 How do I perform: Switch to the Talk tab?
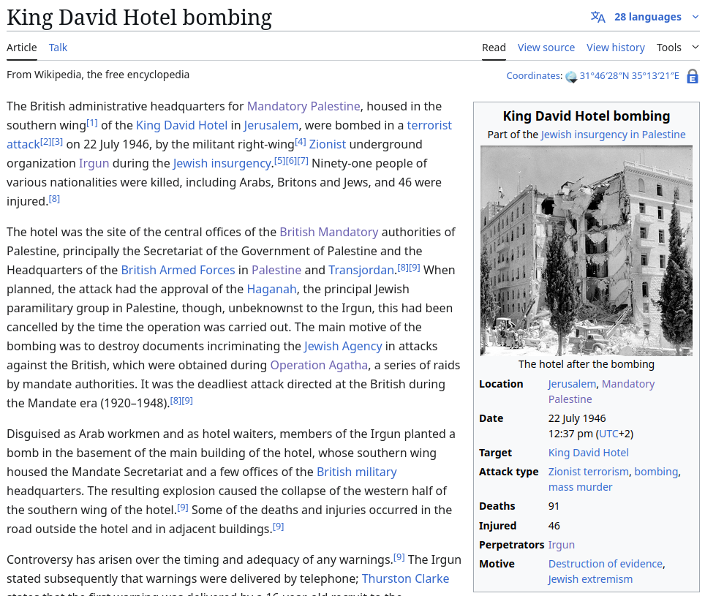tap(58, 48)
